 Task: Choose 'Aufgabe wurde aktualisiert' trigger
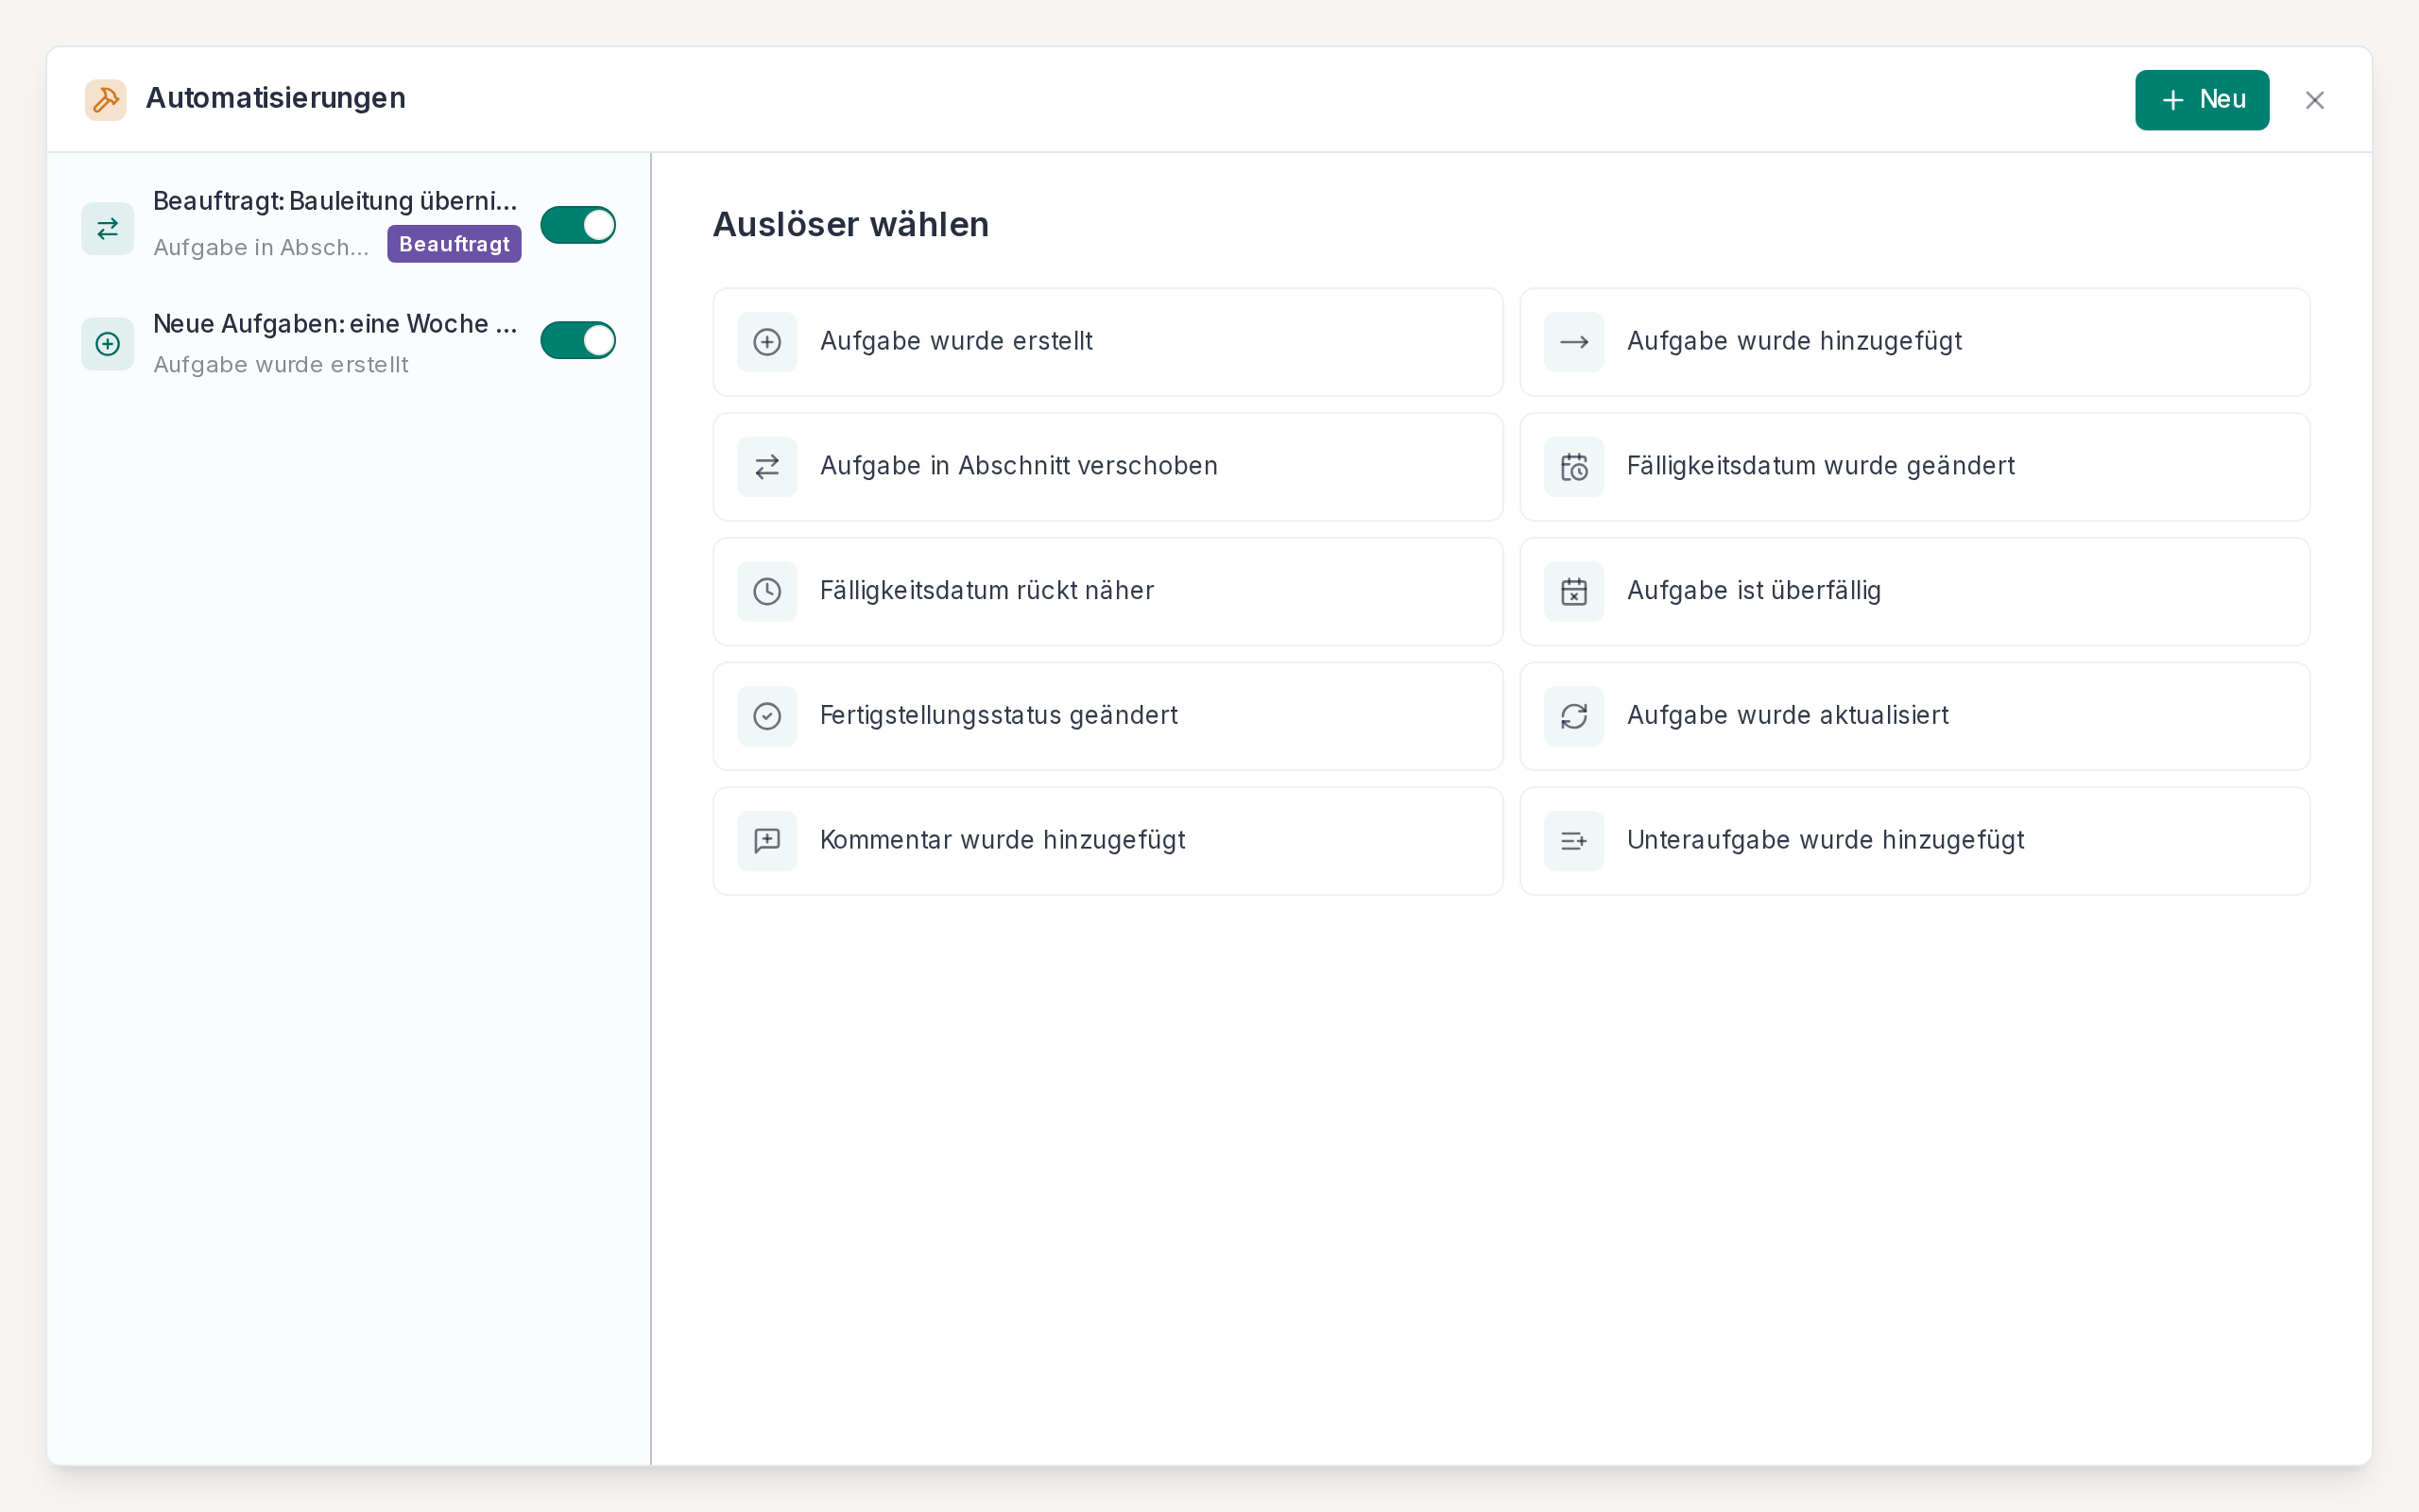click(1914, 716)
